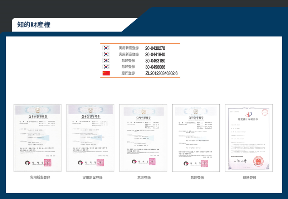The image size is (288, 199).
Task: Select registration number 30-0453180
Action: pyautogui.click(x=155, y=61)
